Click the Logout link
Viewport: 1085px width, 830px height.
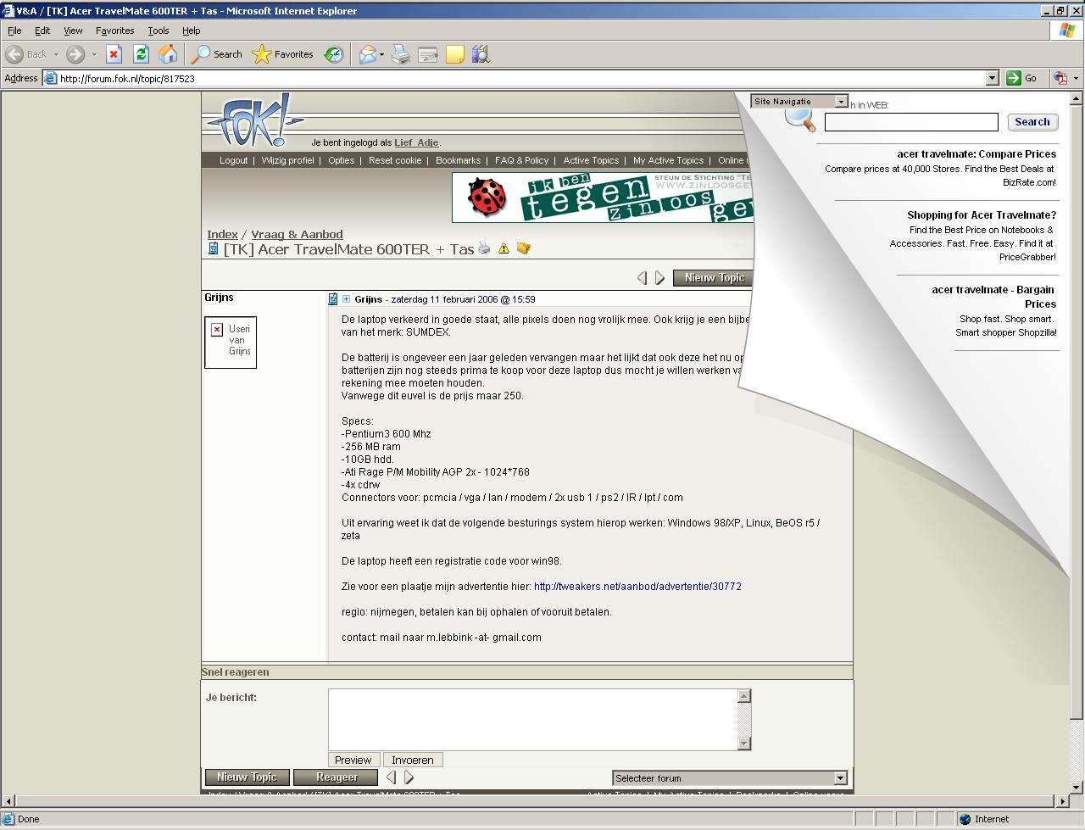click(233, 160)
